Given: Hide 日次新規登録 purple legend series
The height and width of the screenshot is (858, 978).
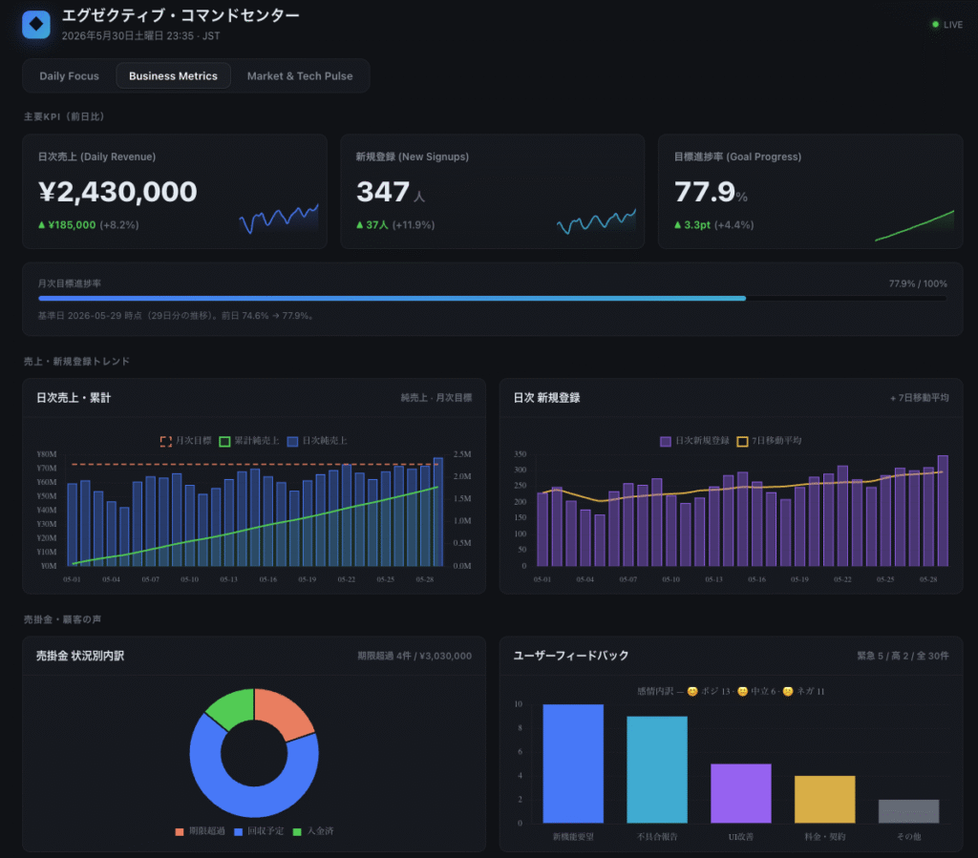Looking at the screenshot, I should (666, 441).
